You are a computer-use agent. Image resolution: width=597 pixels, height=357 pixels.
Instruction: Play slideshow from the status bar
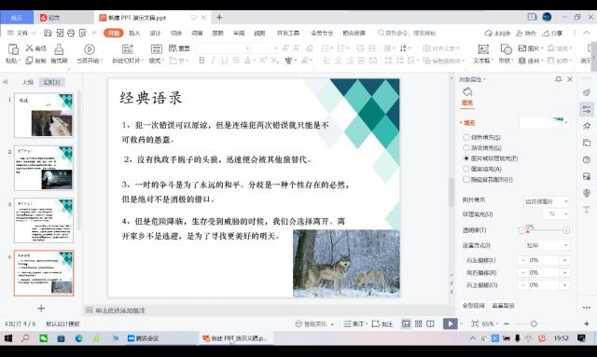[x=450, y=323]
